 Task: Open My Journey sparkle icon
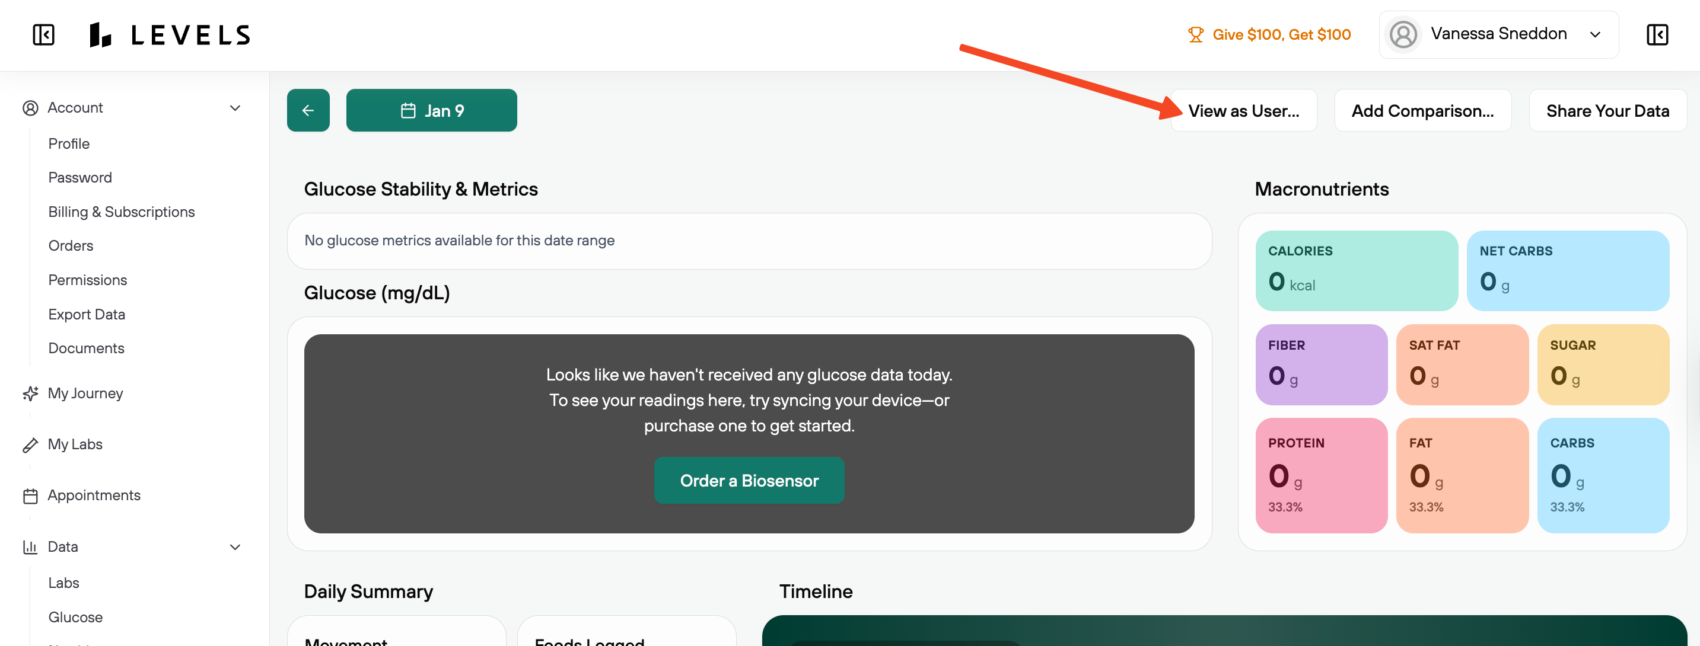pos(30,394)
